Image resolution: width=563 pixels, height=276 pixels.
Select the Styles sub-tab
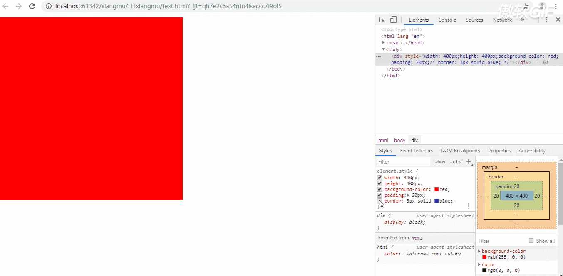386,151
